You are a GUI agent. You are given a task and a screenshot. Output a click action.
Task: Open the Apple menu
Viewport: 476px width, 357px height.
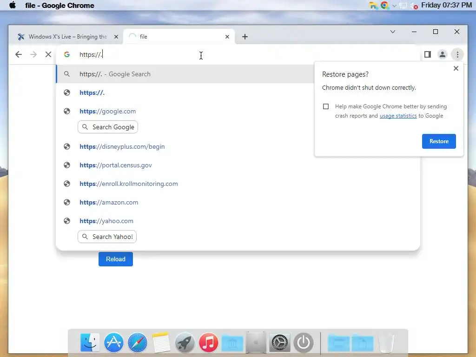coord(13,5)
